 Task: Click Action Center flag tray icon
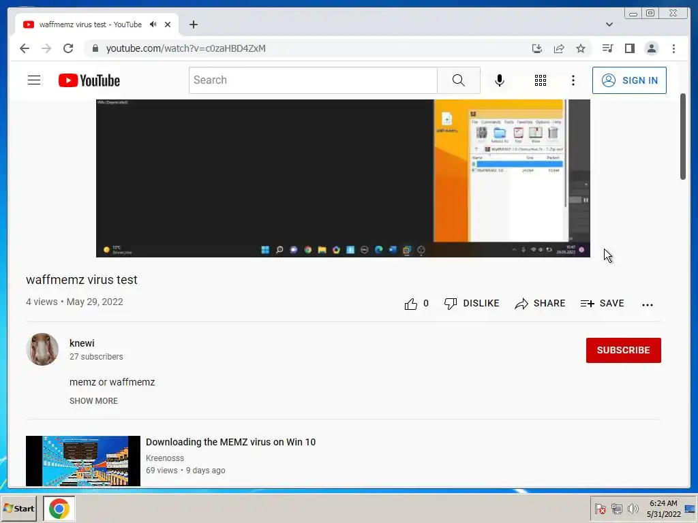point(600,508)
